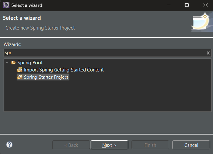This screenshot has height=154, width=213.
Task: Click the empty area in wizards list
Action: click(x=107, y=97)
